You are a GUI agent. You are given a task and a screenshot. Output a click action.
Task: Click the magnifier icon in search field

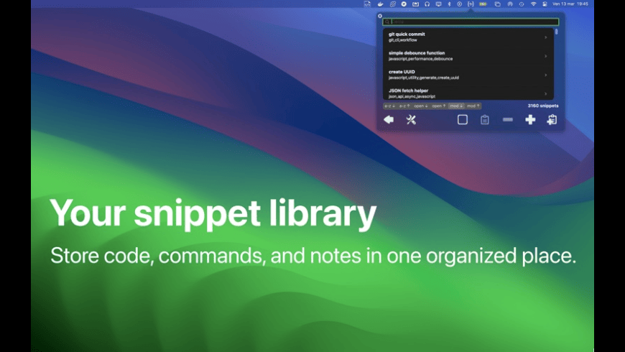tap(387, 22)
